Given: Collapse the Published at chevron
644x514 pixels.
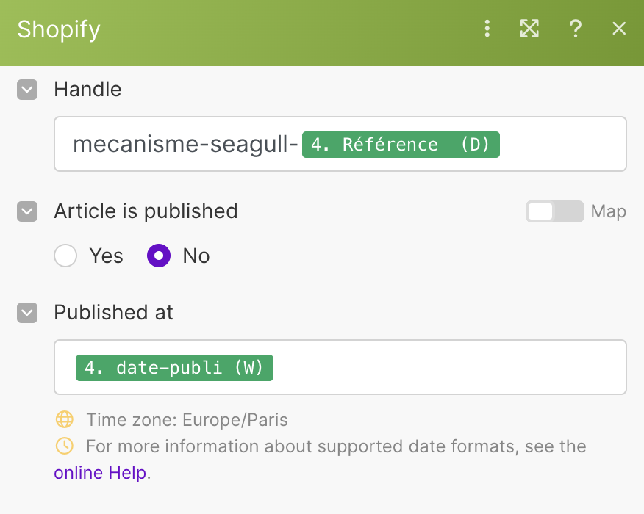Looking at the screenshot, I should pyautogui.click(x=27, y=313).
